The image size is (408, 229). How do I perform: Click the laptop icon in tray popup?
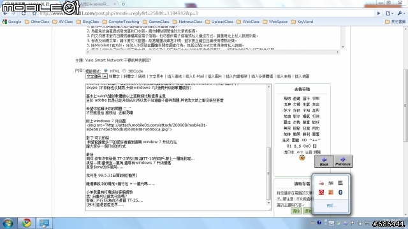pyautogui.click(x=340, y=183)
